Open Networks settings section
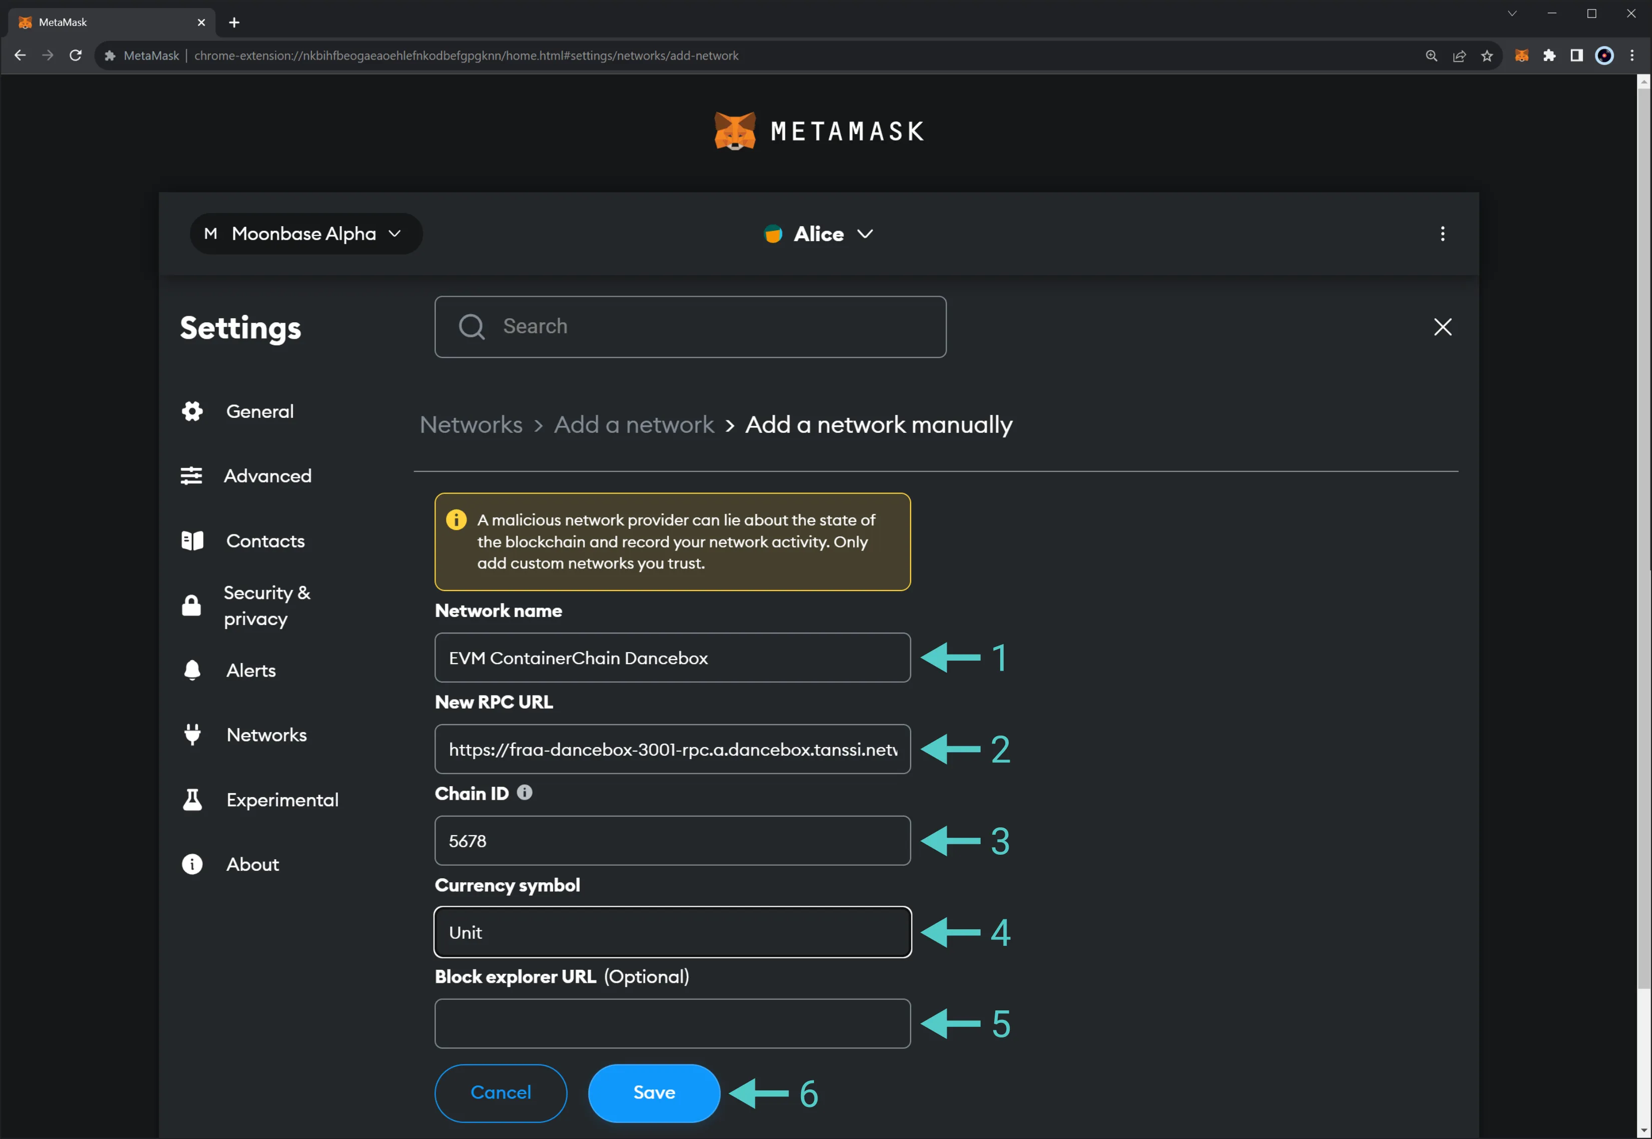1652x1139 pixels. click(265, 734)
